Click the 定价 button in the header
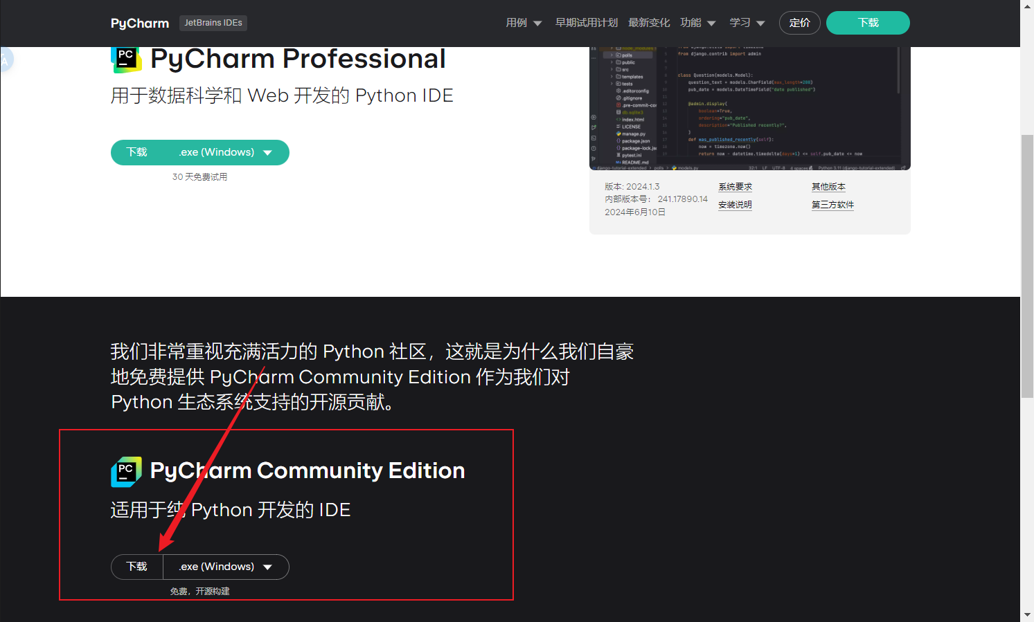Screen dimensions: 1034x622 (799, 23)
